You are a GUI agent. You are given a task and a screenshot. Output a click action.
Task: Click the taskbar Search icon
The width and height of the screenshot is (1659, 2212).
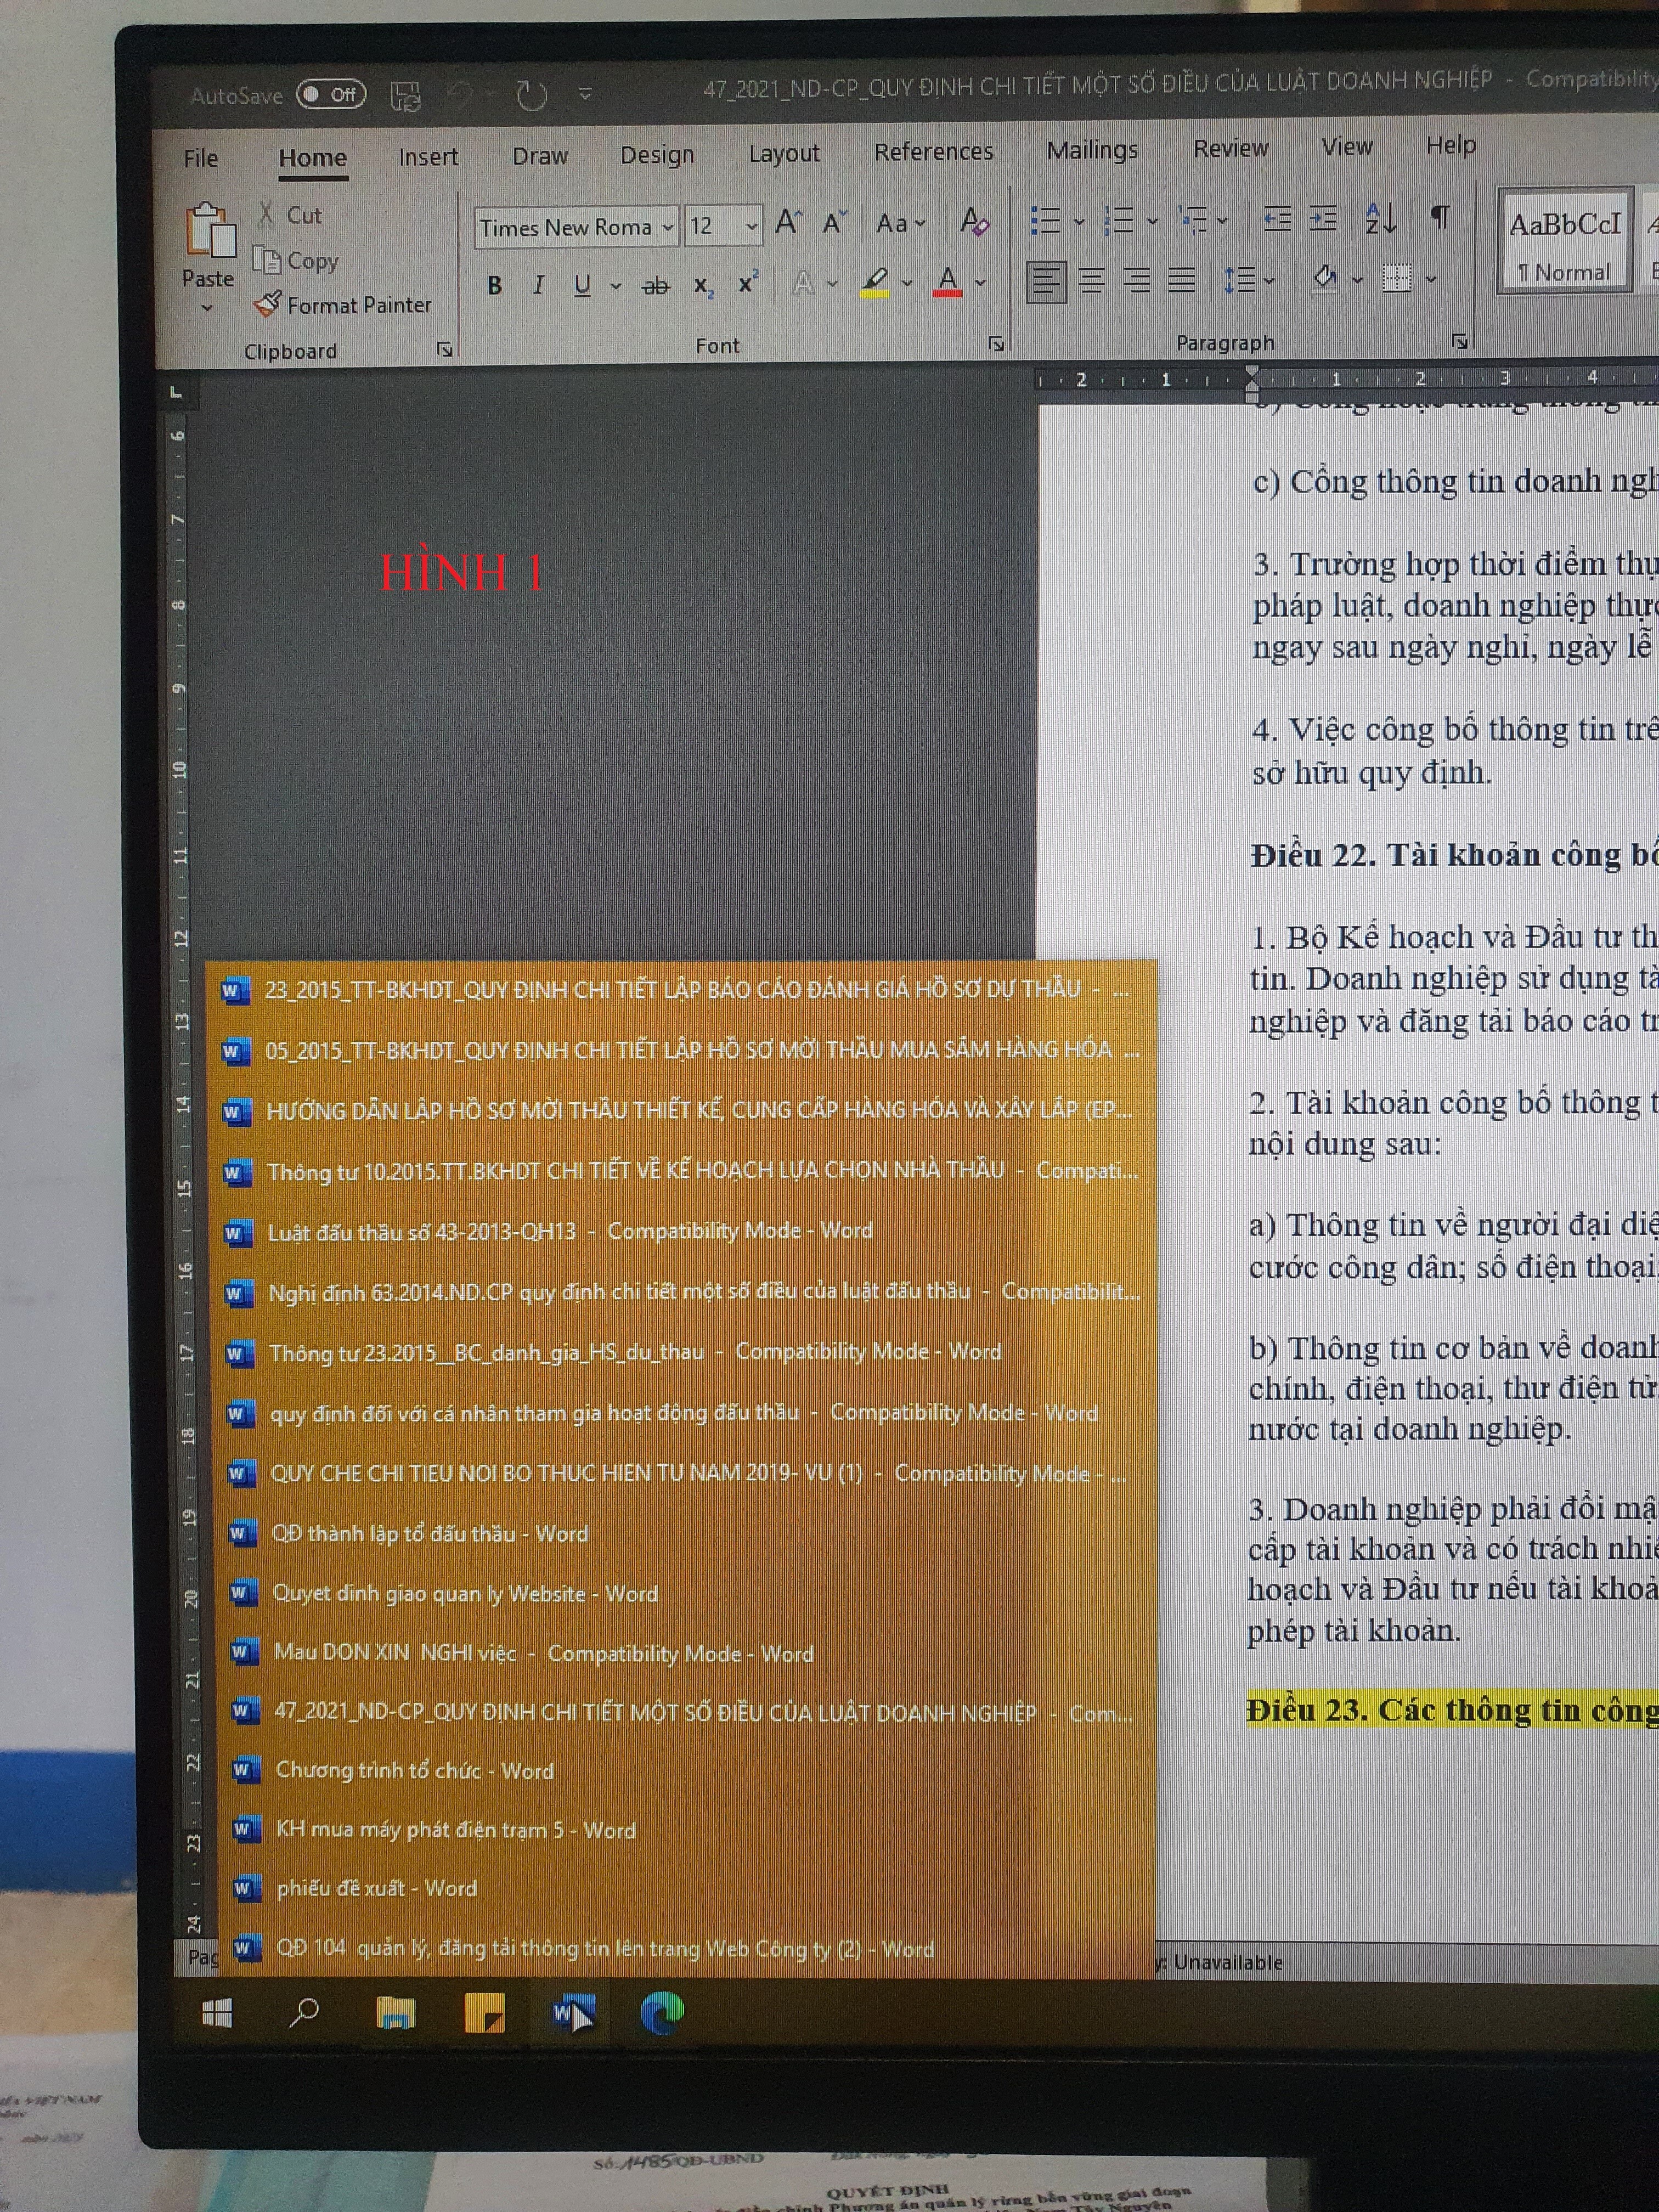click(x=304, y=2013)
